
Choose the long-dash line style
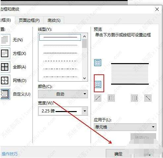pos(60,61)
